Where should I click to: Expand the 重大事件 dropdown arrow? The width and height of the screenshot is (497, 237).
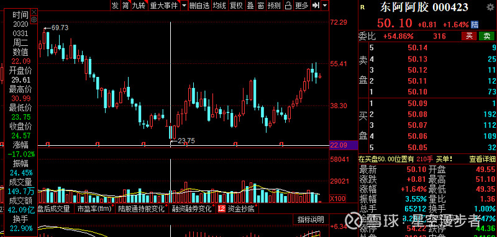[x=184, y=6]
